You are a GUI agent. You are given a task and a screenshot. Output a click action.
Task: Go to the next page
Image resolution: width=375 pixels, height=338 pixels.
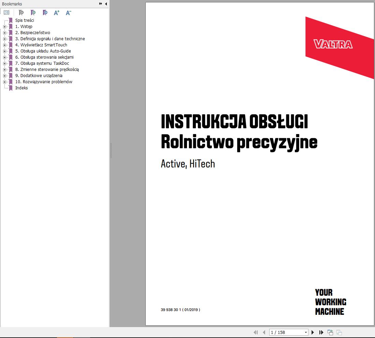(x=313, y=332)
